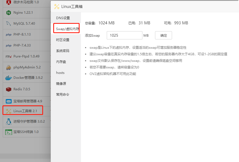Go to the 内存盘 tab
This screenshot has width=239, height=162.
point(66,62)
